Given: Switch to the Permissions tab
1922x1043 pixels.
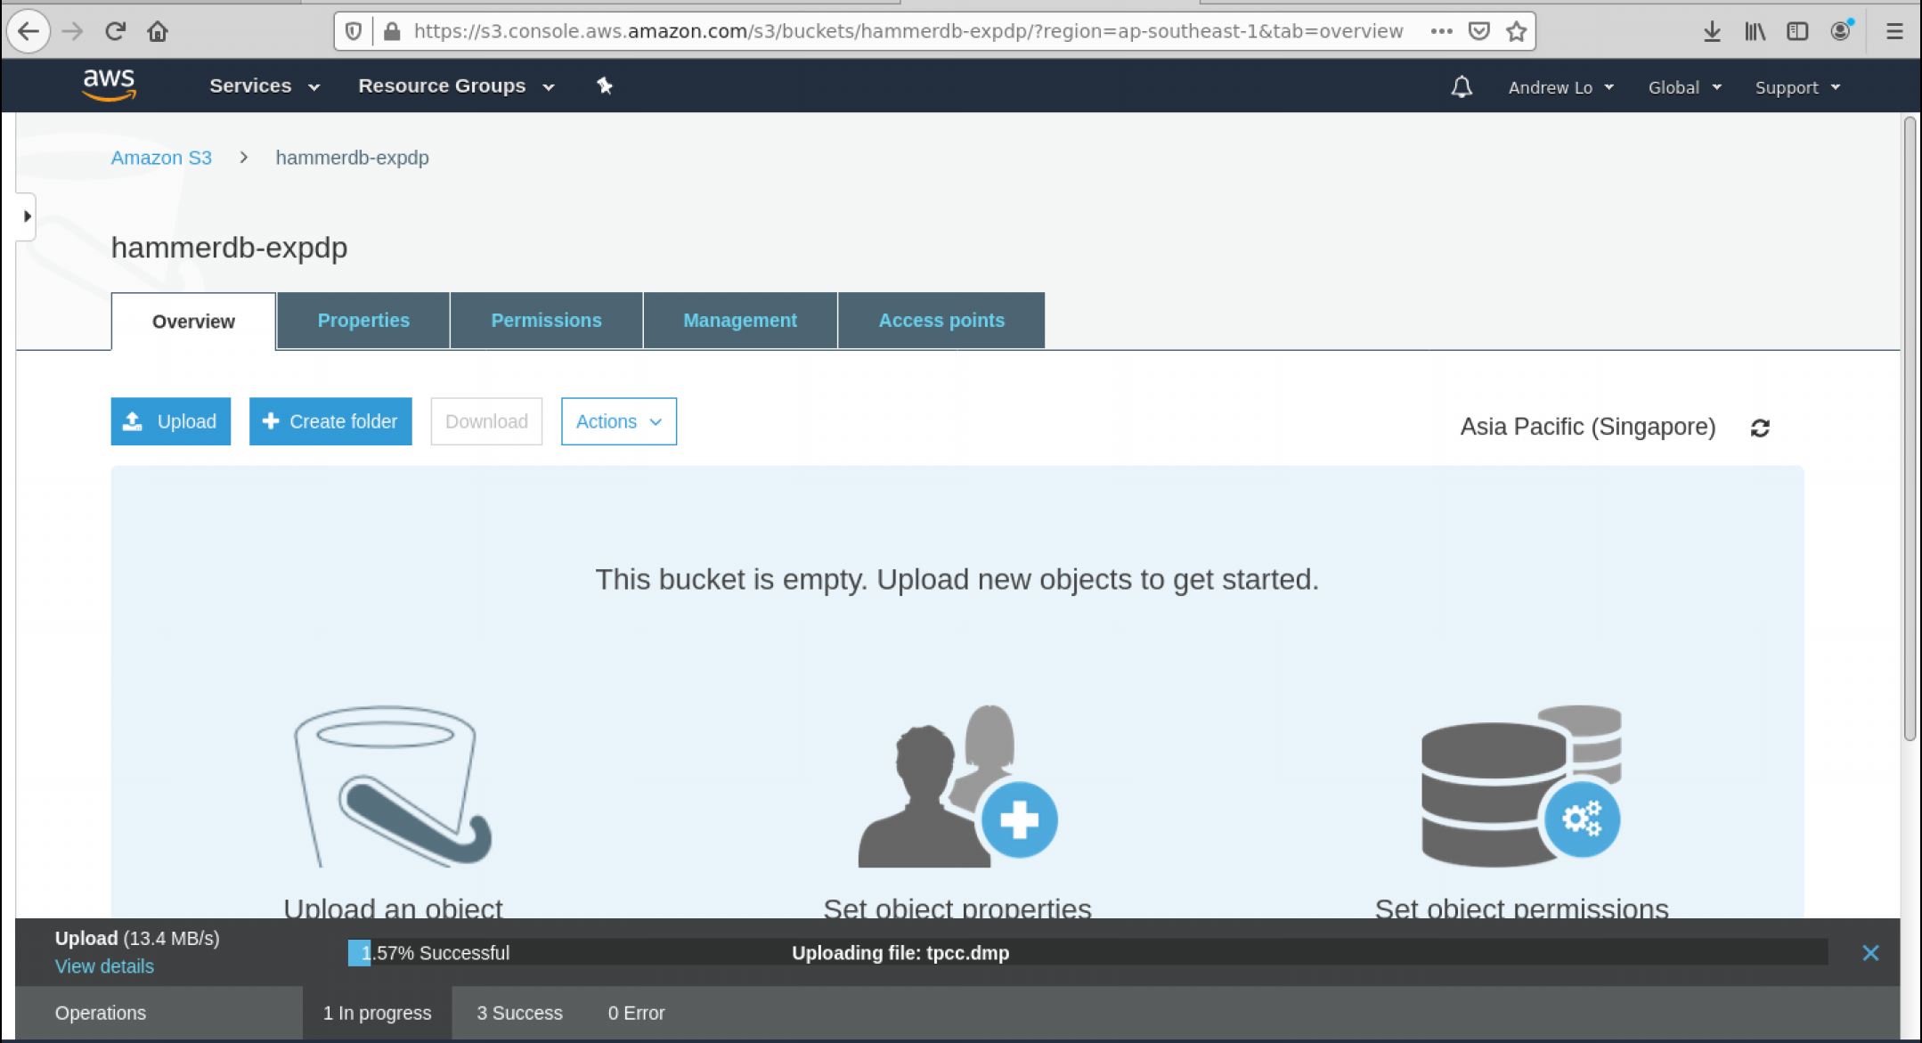Looking at the screenshot, I should click(546, 321).
